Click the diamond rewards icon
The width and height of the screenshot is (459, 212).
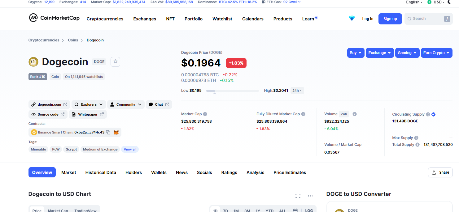click(352, 19)
